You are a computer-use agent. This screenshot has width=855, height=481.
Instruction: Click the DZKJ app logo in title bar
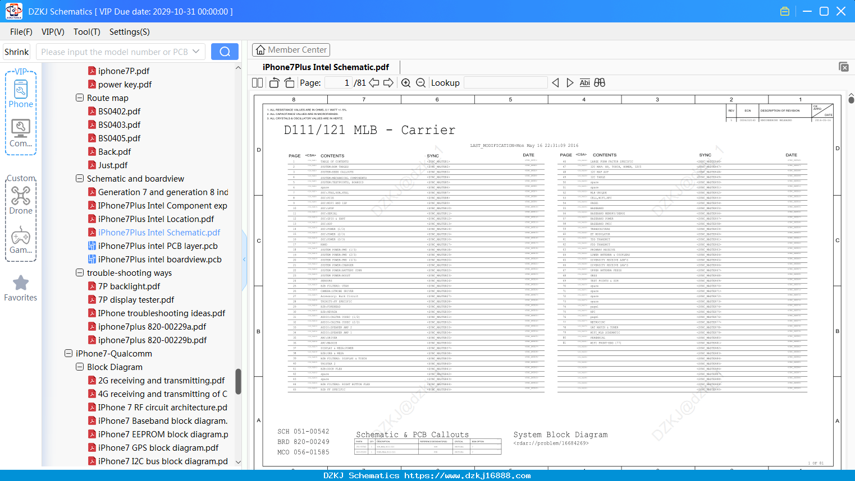(13, 11)
